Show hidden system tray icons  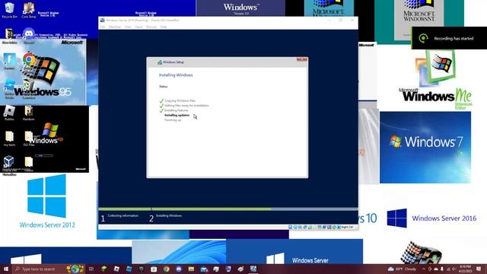pyautogui.click(x=424, y=269)
